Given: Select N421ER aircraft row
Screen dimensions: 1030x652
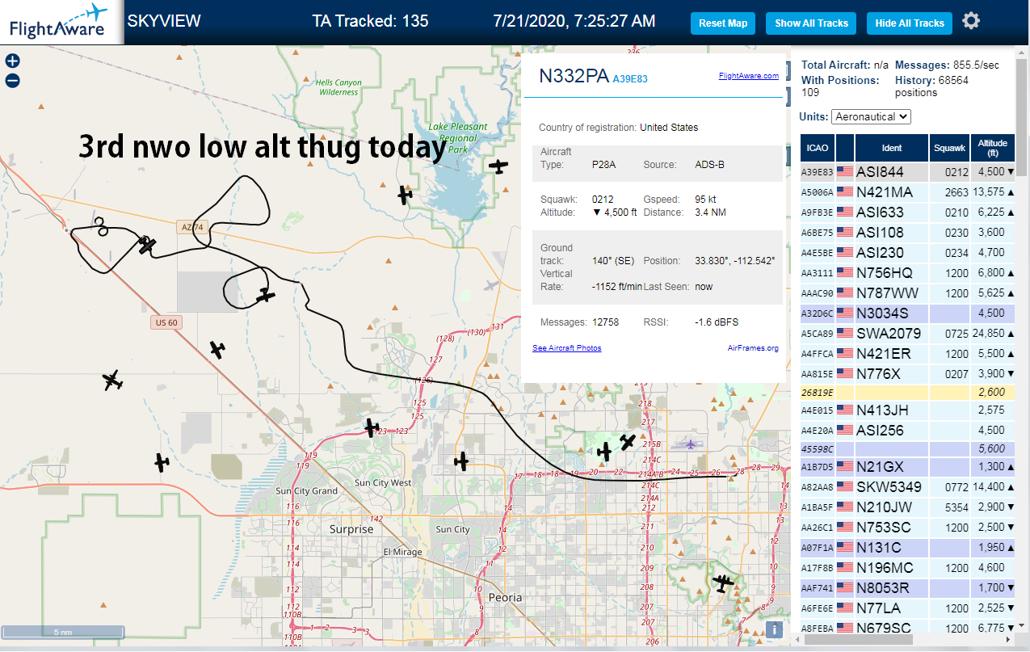Looking at the screenshot, I should [907, 353].
